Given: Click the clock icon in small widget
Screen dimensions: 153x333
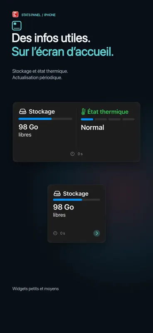Looking at the screenshot, I should point(55,233).
